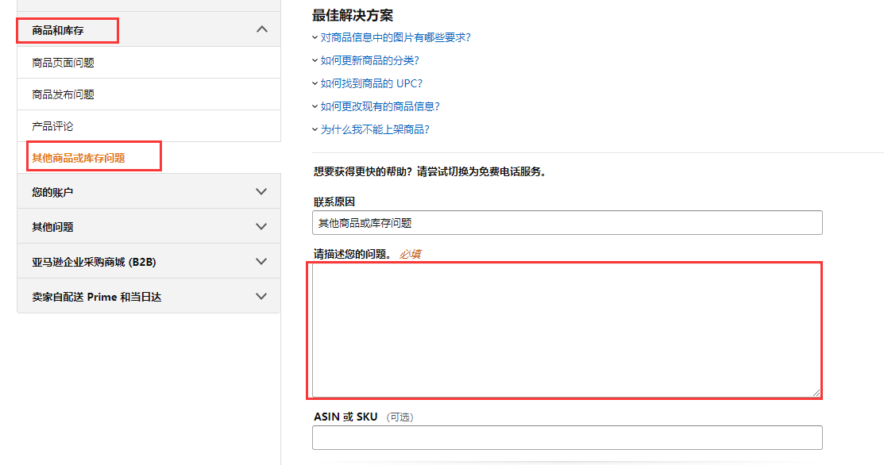This screenshot has height=465, width=884.
Task: Select 商品发布问题 in the sidebar
Action: (63, 94)
